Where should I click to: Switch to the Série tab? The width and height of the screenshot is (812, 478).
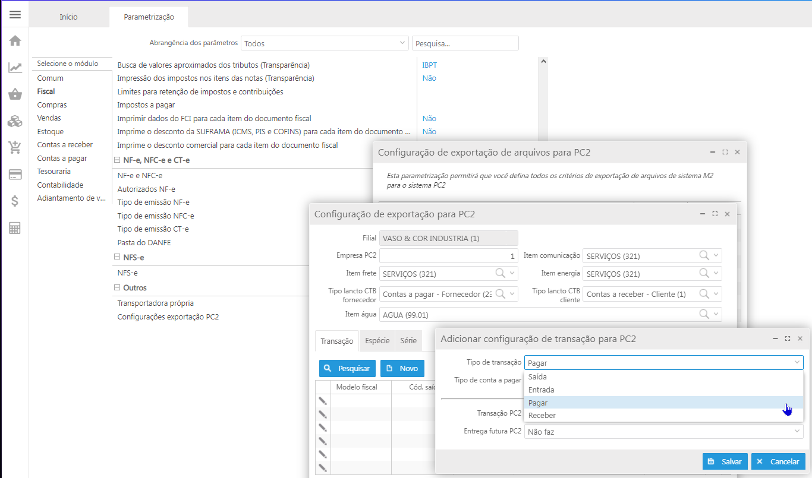[408, 341]
